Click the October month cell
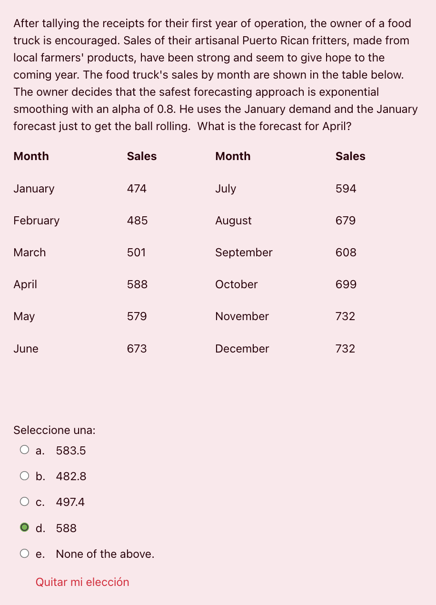 236,284
